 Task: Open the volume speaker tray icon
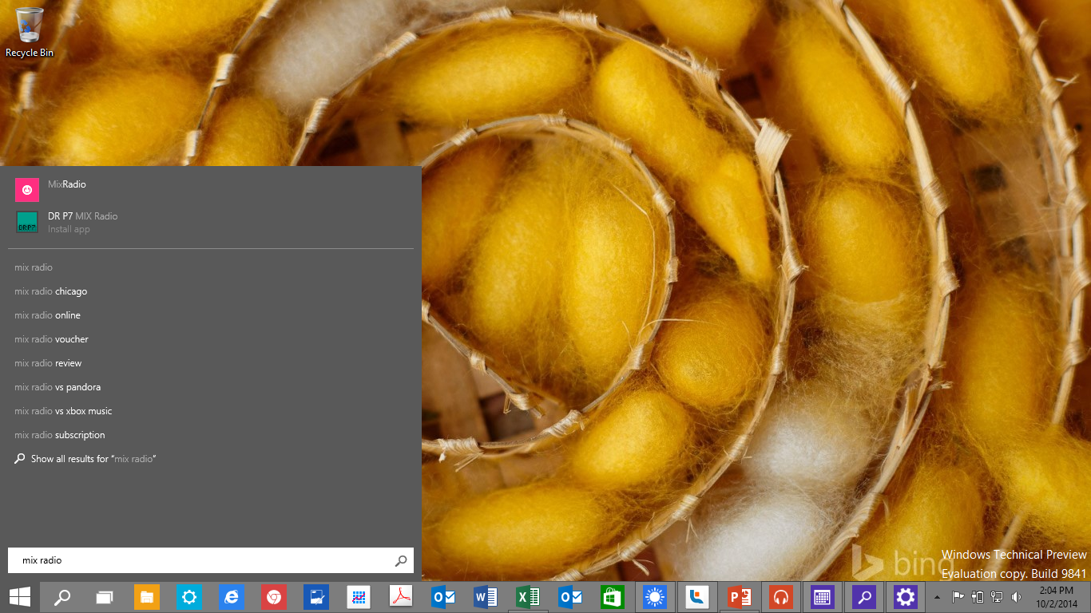(1016, 597)
